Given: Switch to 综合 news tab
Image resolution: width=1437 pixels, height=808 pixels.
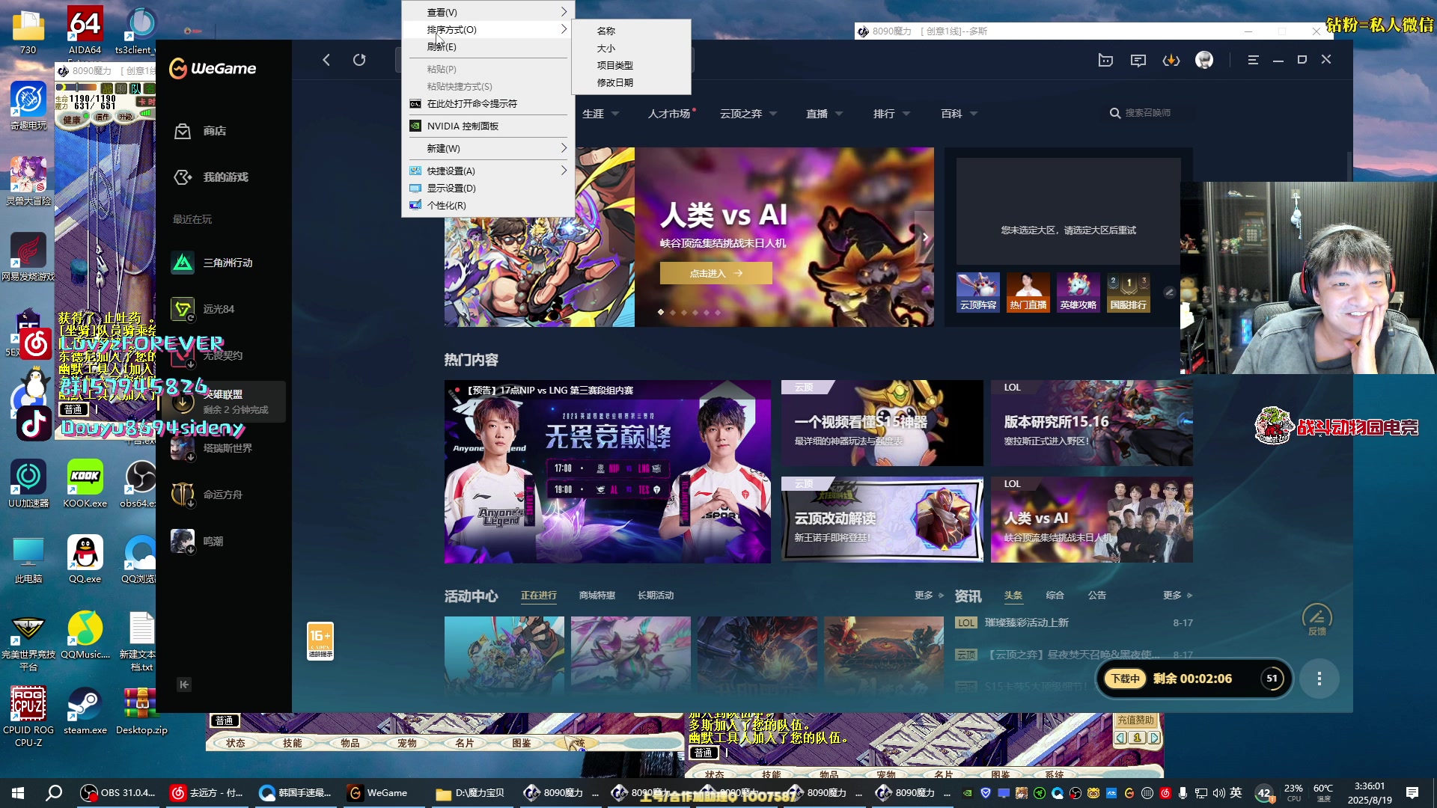Looking at the screenshot, I should (1055, 596).
